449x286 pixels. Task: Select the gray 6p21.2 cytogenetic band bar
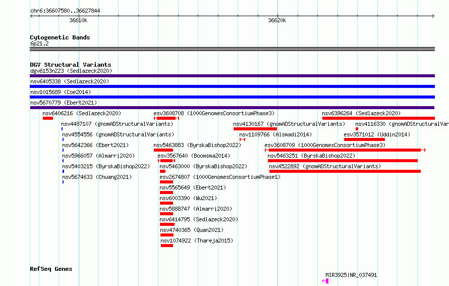232,49
